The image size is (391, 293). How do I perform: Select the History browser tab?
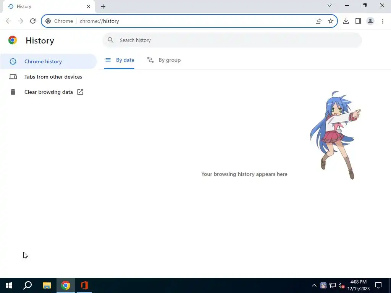48,6
